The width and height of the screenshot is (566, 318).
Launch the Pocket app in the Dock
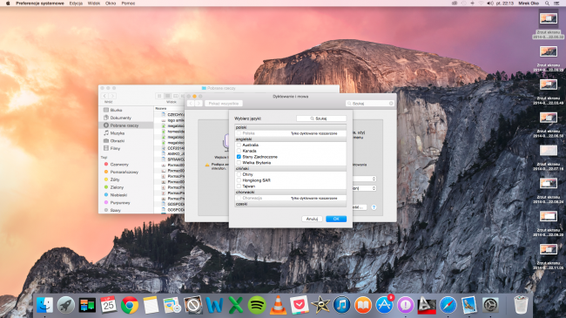pos(300,305)
